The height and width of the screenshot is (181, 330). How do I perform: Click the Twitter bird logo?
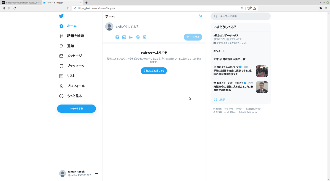61,16
